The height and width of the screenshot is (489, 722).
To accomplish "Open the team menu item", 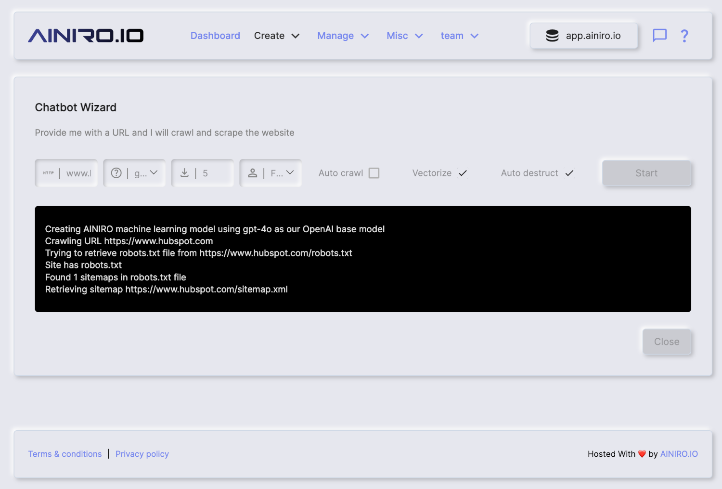I will (x=452, y=36).
